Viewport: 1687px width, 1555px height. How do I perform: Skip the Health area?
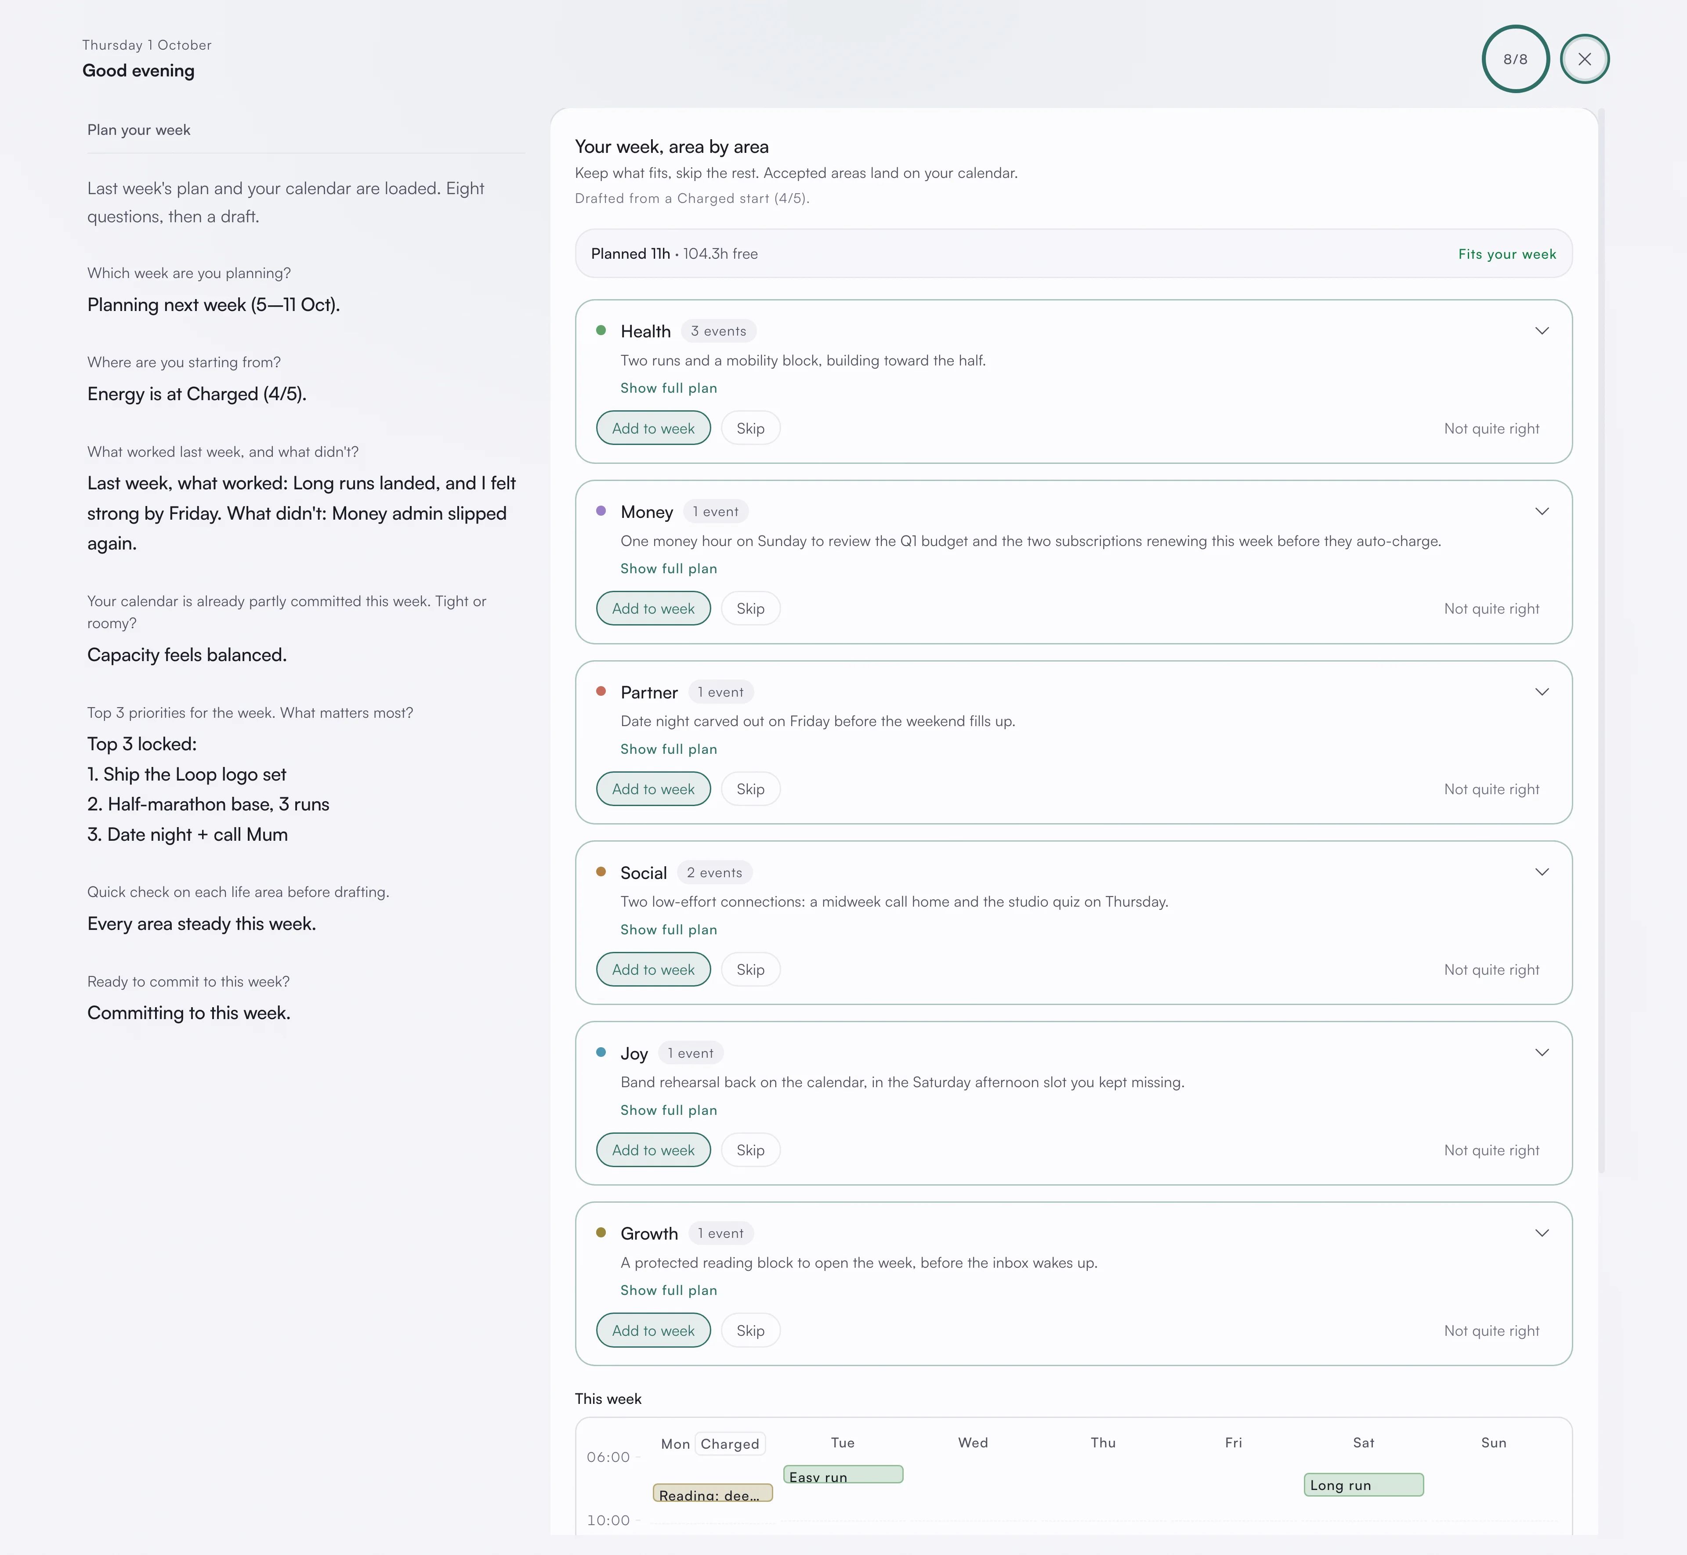coord(750,428)
